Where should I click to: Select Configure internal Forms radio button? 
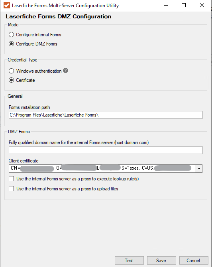[12, 35]
